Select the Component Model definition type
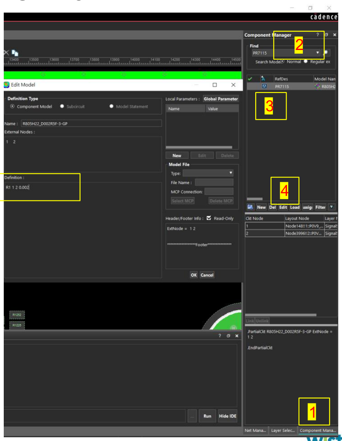Screen dimensions: 342x441 [13, 106]
